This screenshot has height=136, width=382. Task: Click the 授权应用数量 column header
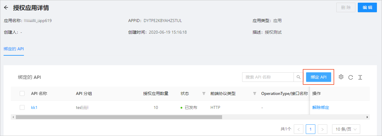click(156, 93)
